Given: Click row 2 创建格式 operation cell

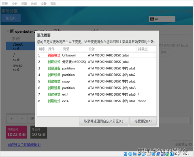Looking at the screenshot, I should click(x=54, y=62).
